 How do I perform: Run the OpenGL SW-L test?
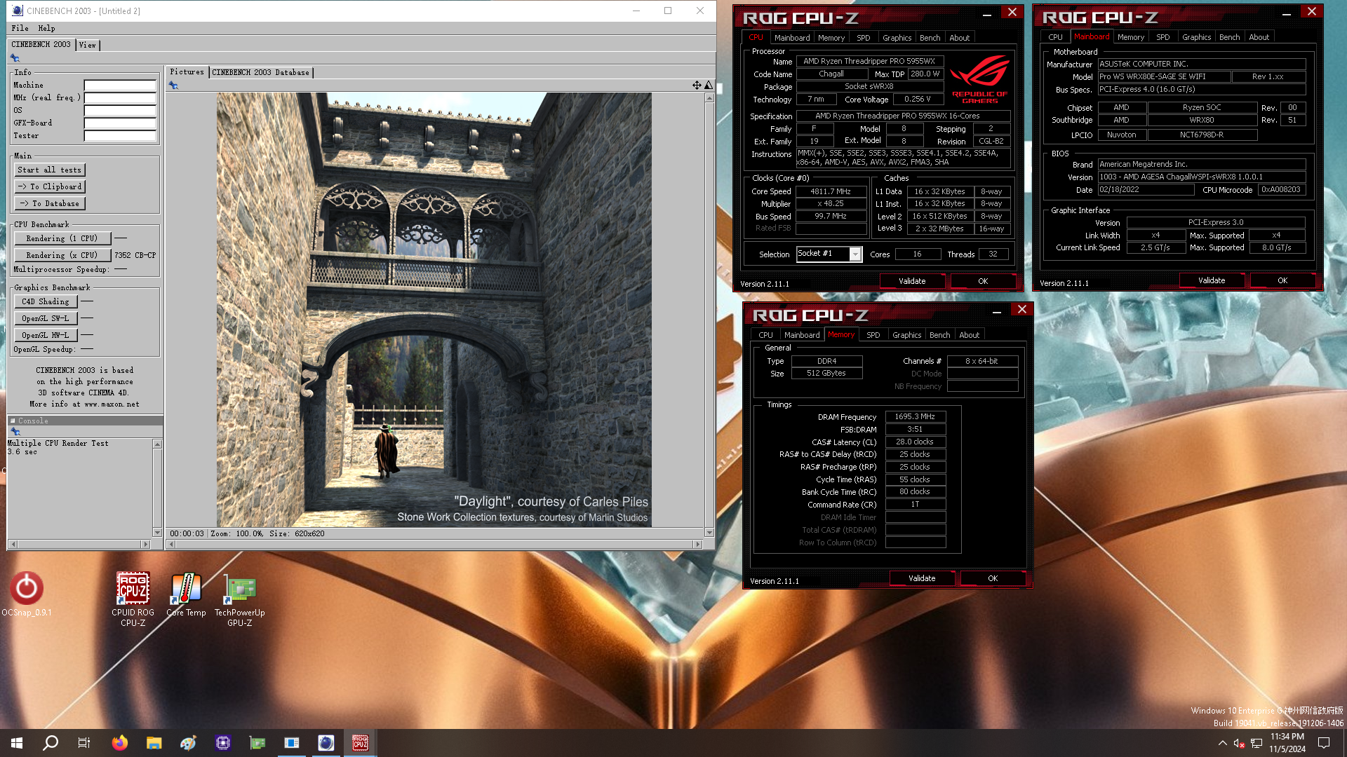(x=46, y=318)
